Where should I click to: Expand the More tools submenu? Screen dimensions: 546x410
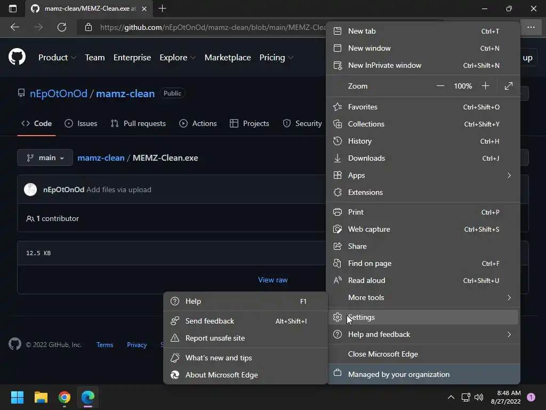pos(423,297)
